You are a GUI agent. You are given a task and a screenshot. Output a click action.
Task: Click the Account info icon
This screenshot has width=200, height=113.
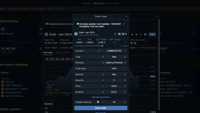99,51
